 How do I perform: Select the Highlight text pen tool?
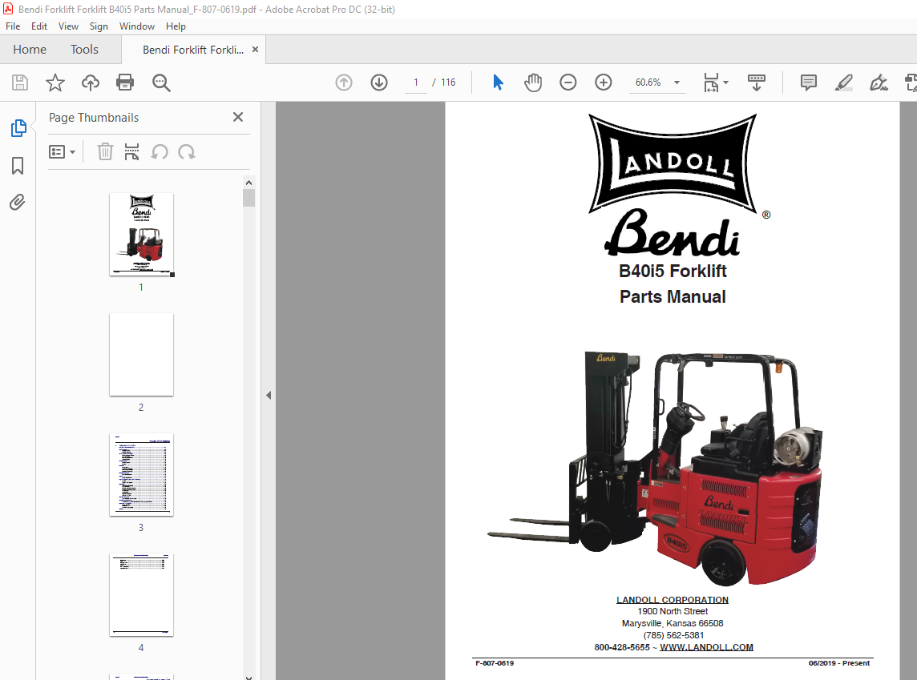tap(843, 82)
